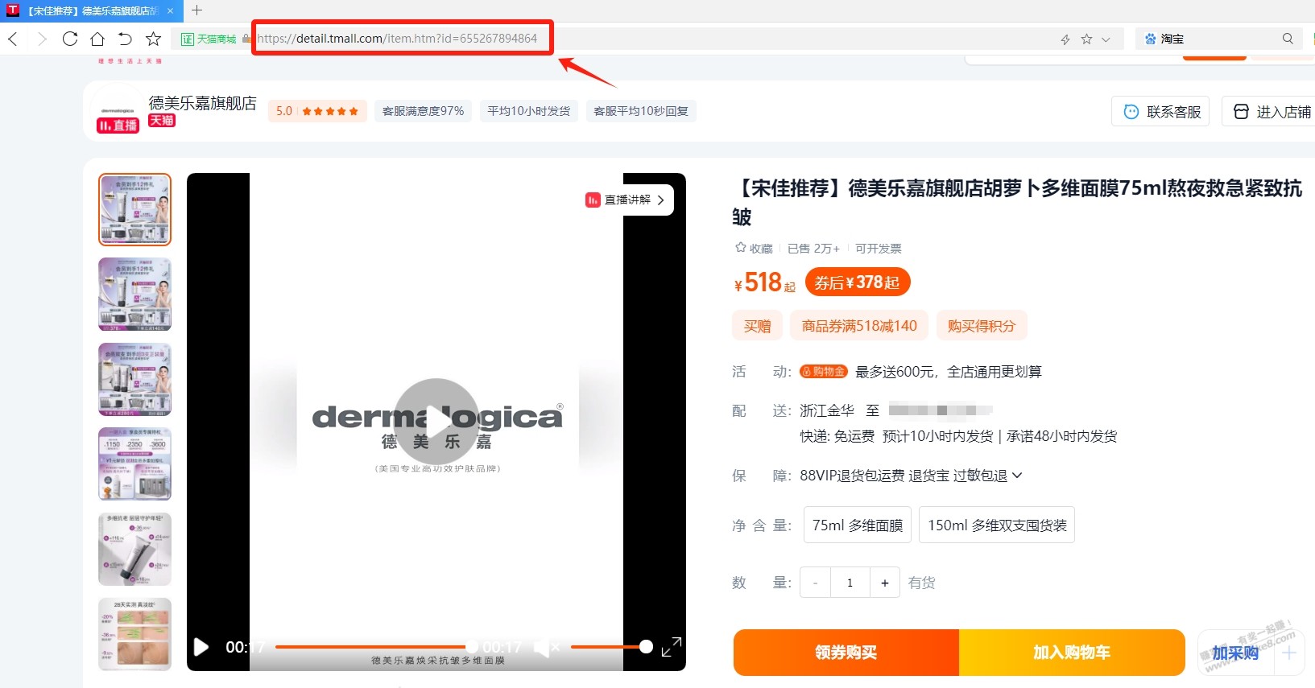1315x688 pixels.
Task: Open the browser home page
Action: coord(97,39)
